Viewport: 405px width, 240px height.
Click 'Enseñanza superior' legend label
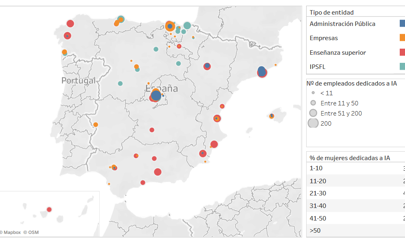coord(337,53)
